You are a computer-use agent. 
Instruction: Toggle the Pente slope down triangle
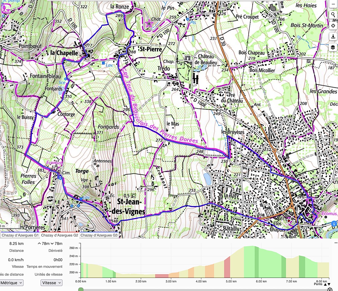(x=329, y=284)
